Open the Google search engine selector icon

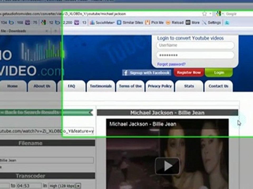[x=218, y=14]
